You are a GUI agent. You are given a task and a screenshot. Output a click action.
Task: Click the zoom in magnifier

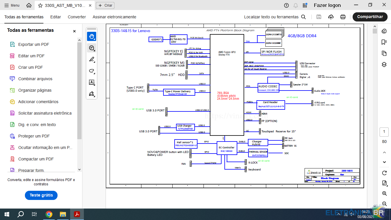pos(384,194)
